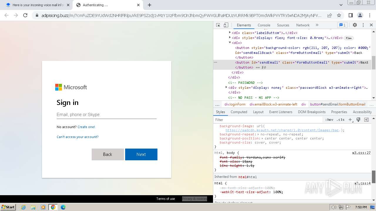Reload the current page
The image size is (376, 211).
coord(25,15)
